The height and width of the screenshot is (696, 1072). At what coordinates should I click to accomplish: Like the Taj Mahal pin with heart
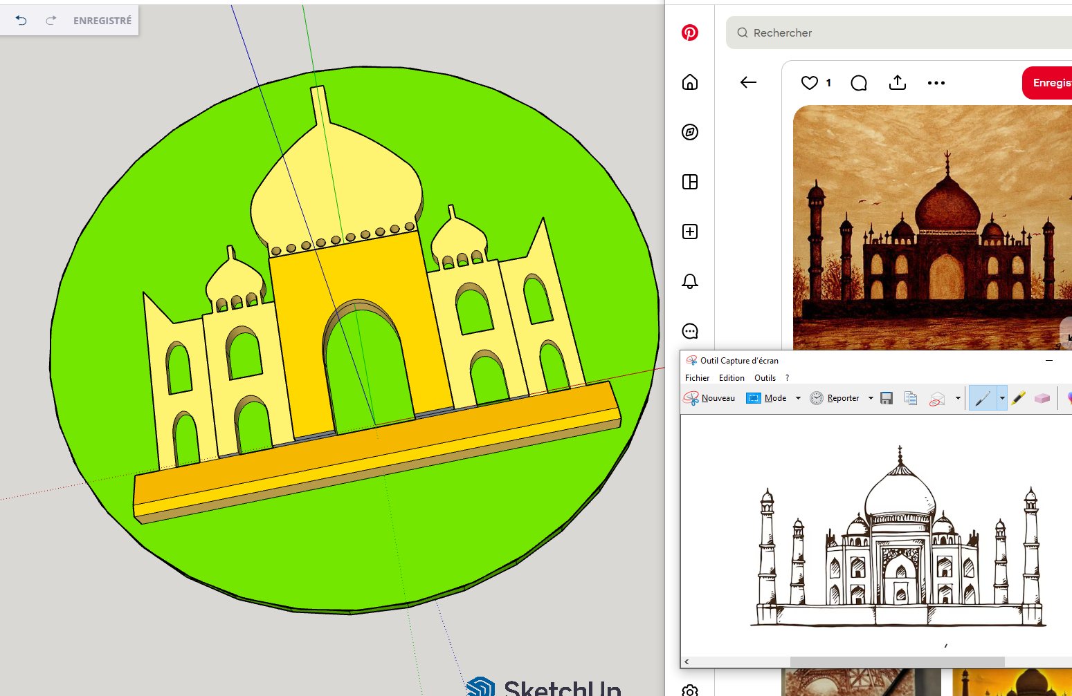809,82
